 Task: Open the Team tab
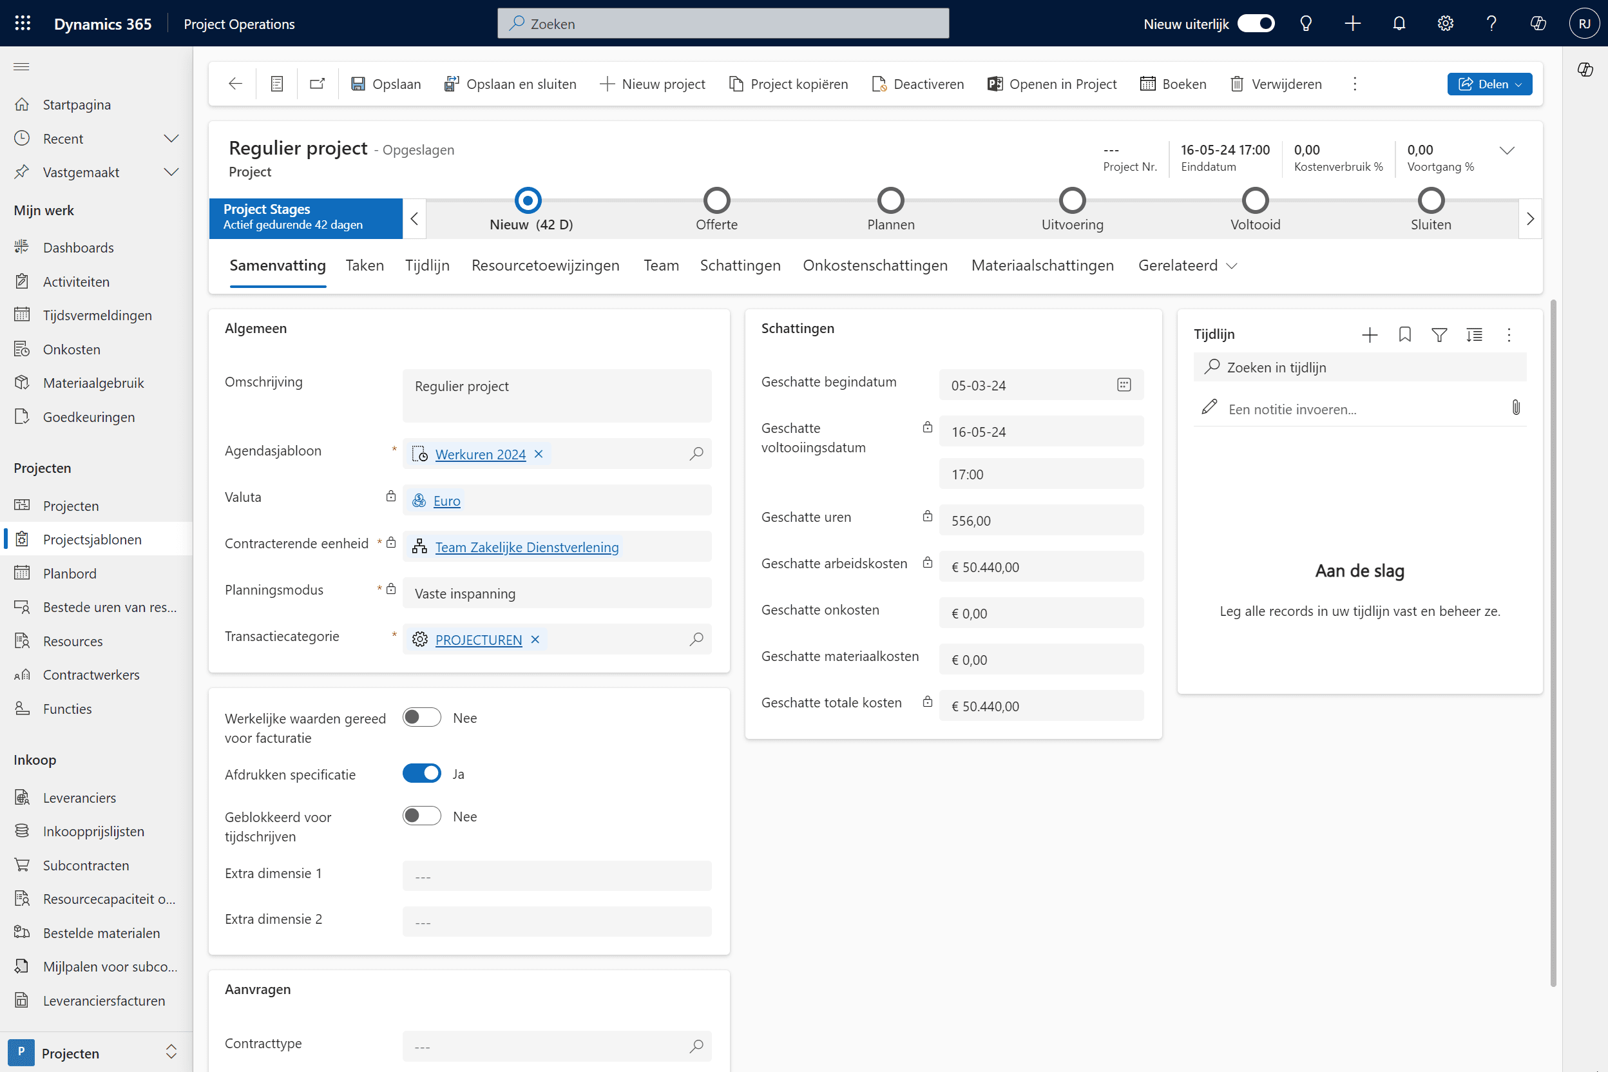click(x=661, y=265)
